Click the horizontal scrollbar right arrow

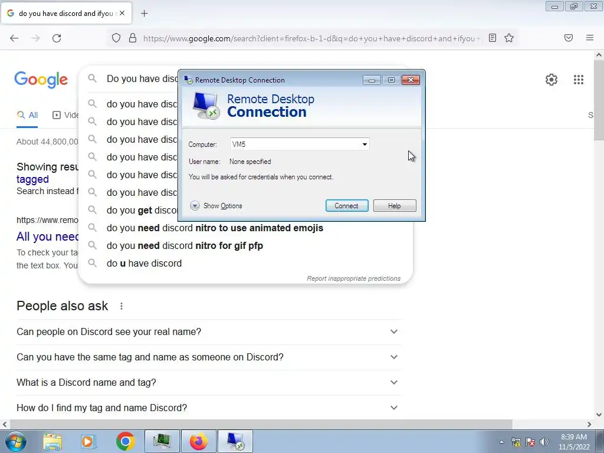coord(589,424)
